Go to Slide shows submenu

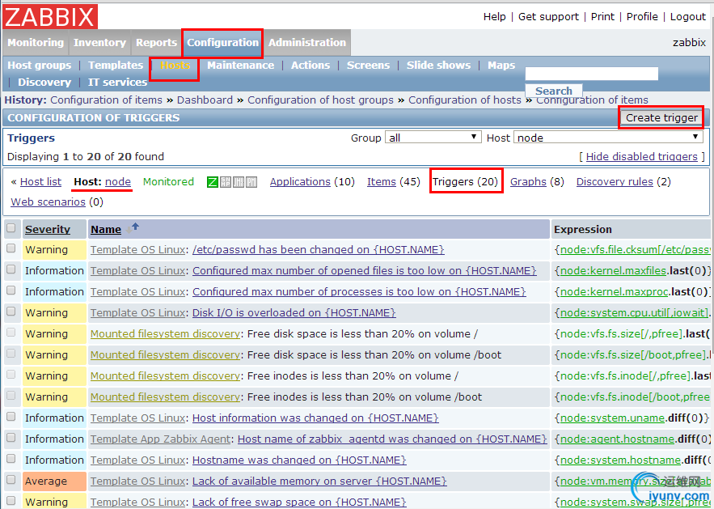tap(438, 66)
